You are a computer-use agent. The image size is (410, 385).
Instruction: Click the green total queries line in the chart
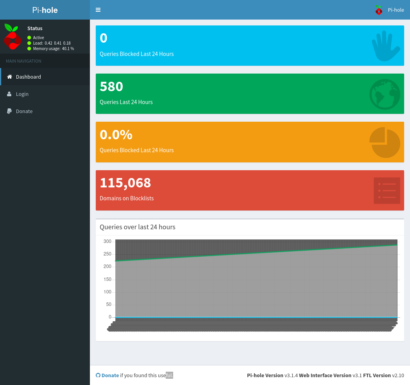pos(256,253)
